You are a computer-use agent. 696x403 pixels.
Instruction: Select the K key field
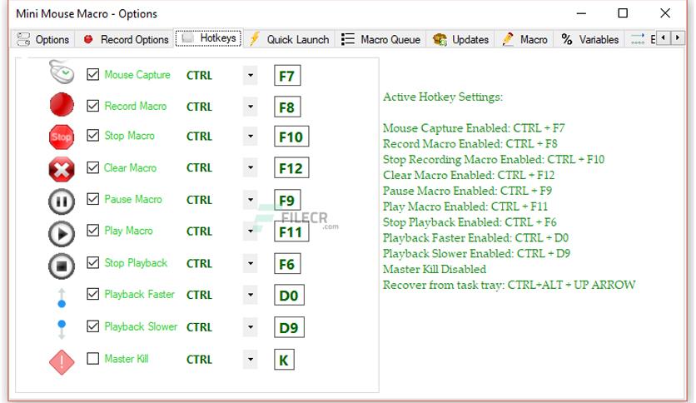click(x=284, y=360)
